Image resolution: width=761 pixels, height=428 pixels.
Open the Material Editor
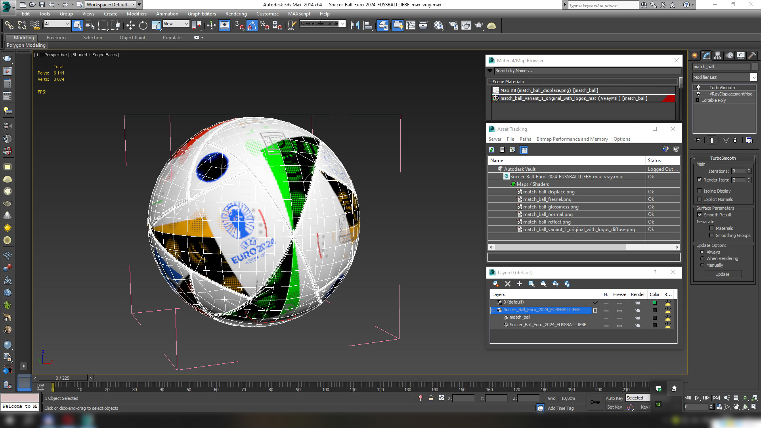(x=438, y=25)
